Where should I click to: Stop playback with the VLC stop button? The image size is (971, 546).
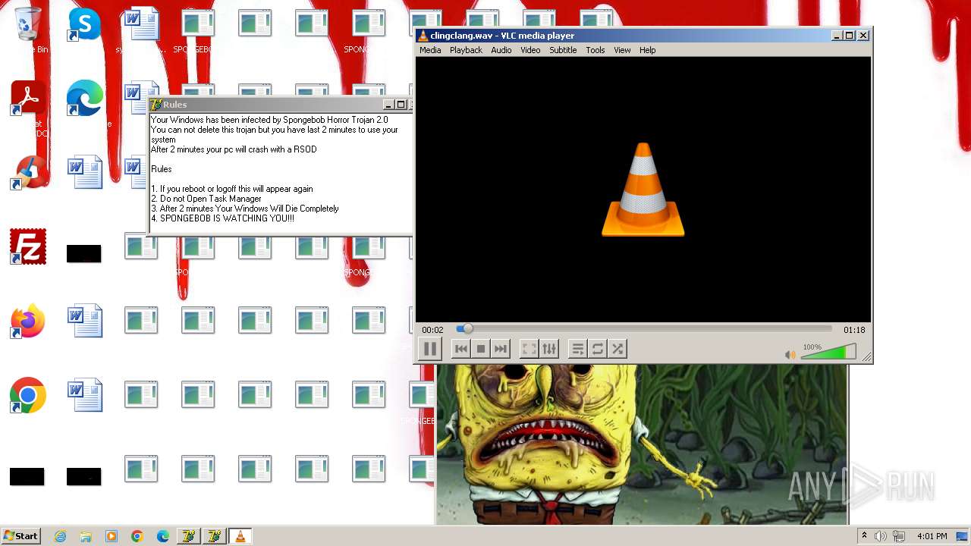coord(480,349)
